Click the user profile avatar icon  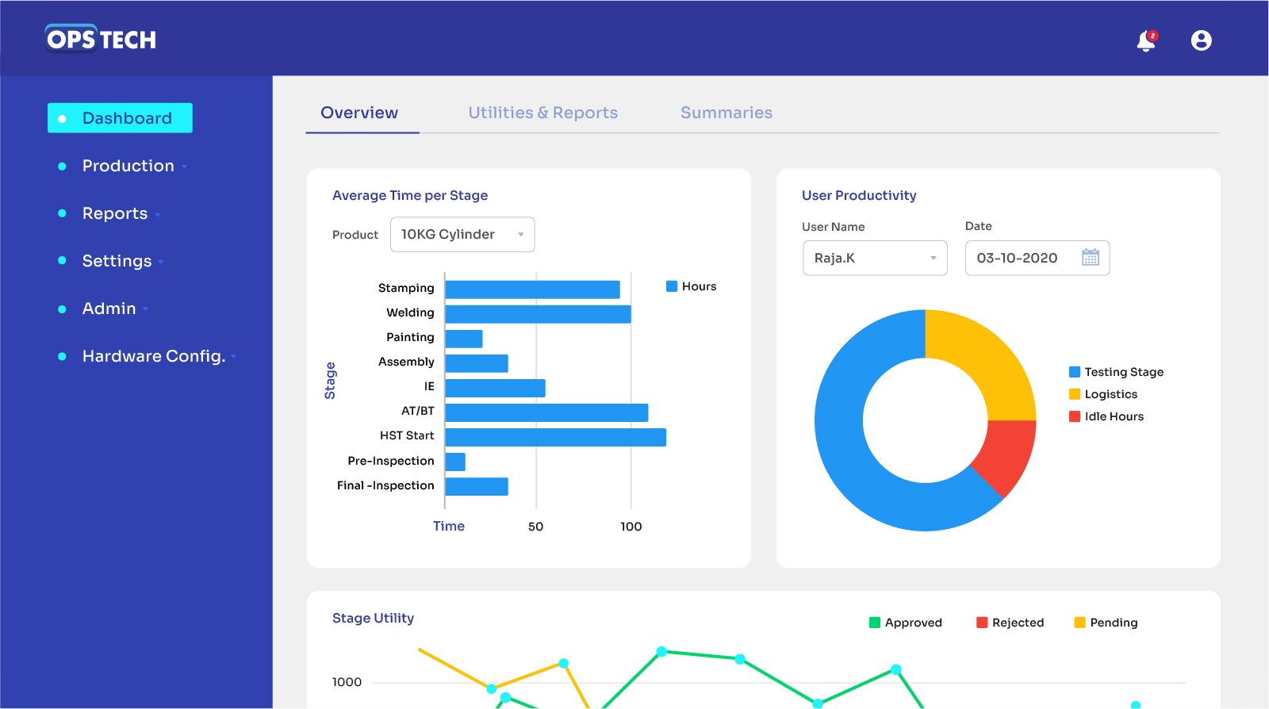1201,40
